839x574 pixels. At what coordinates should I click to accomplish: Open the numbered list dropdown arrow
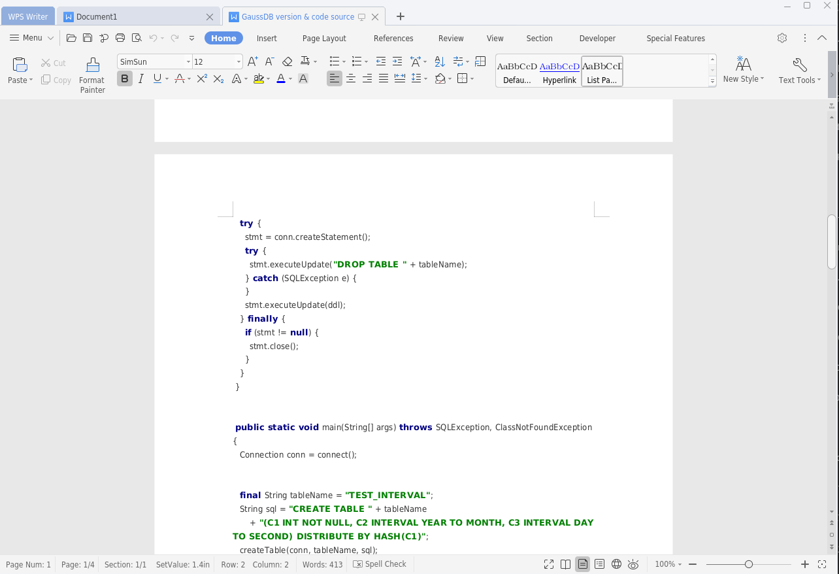(366, 61)
